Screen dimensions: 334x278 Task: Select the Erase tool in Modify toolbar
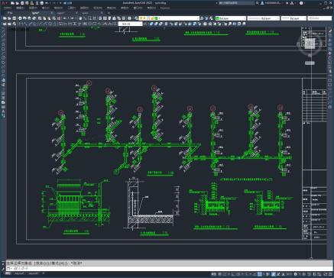coord(330,31)
